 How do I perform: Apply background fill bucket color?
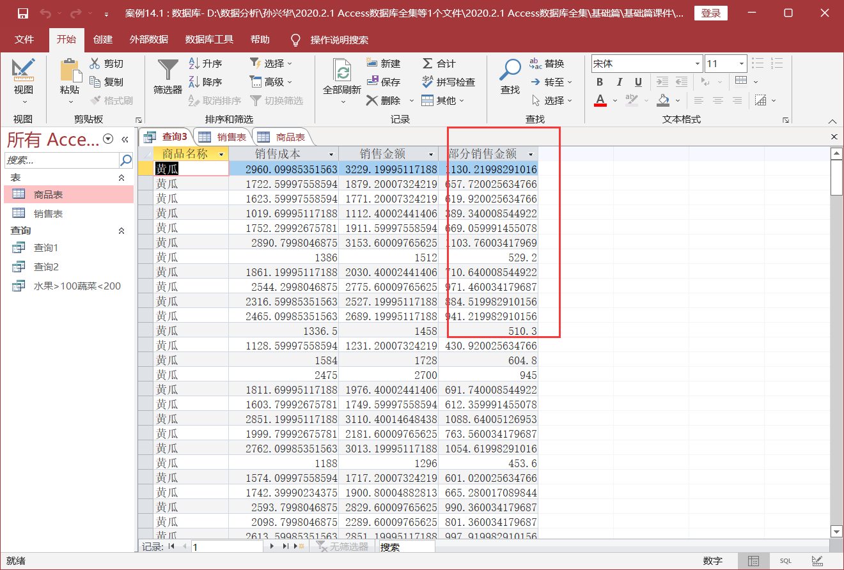(663, 100)
